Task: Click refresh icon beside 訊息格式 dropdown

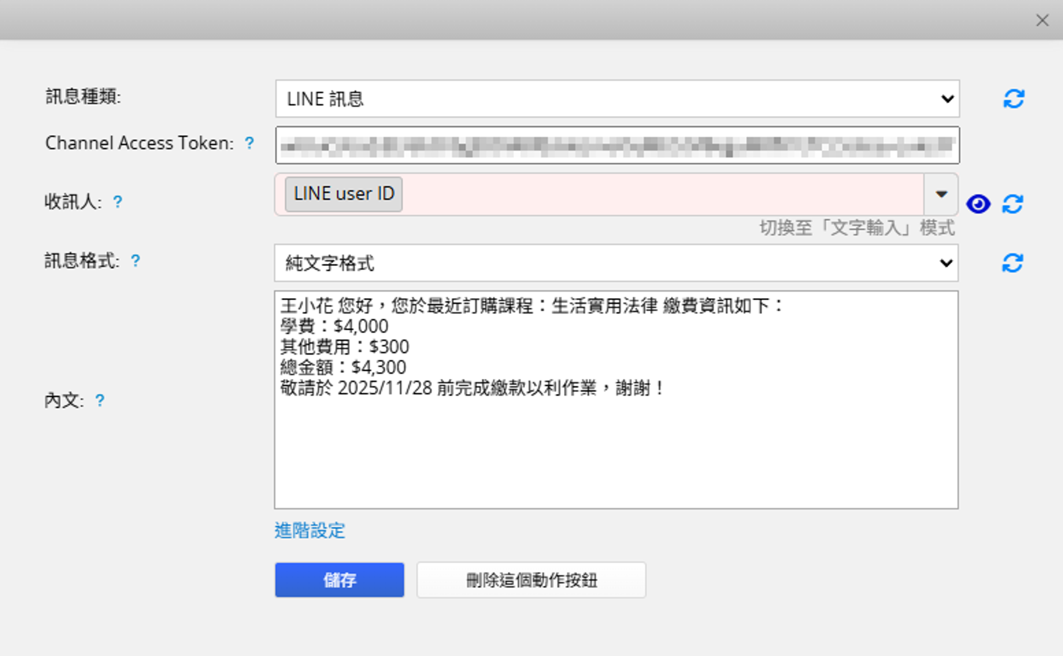Action: 1012,263
